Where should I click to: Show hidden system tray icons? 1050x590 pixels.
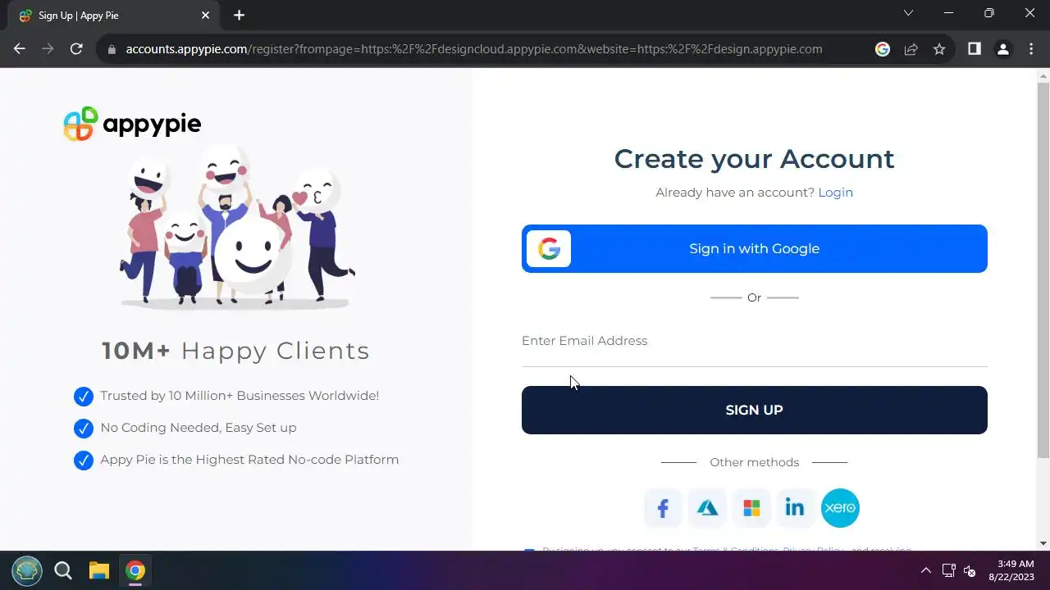(x=926, y=570)
